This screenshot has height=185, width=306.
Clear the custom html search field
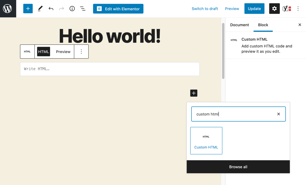(278, 114)
